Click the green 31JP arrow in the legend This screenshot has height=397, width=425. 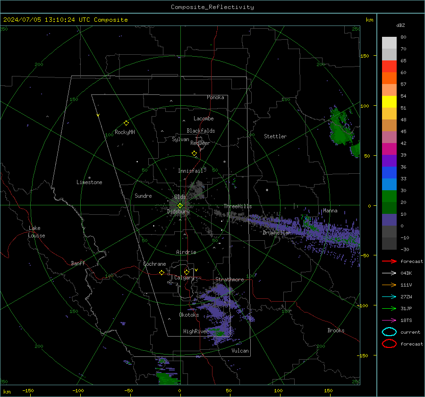pos(389,308)
